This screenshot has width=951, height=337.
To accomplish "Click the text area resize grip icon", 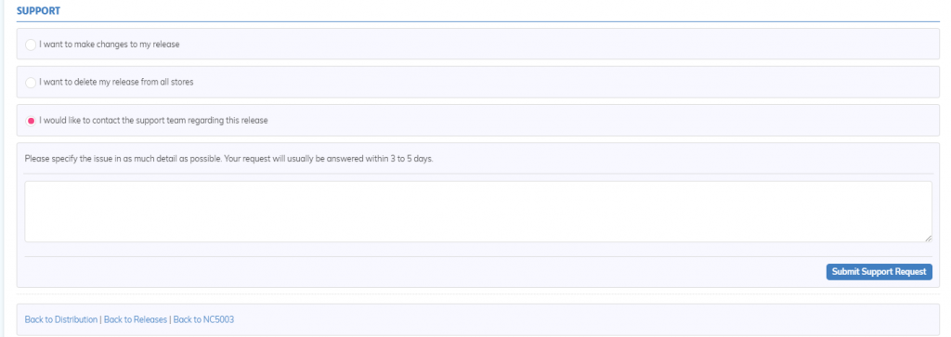I will tap(928, 239).
